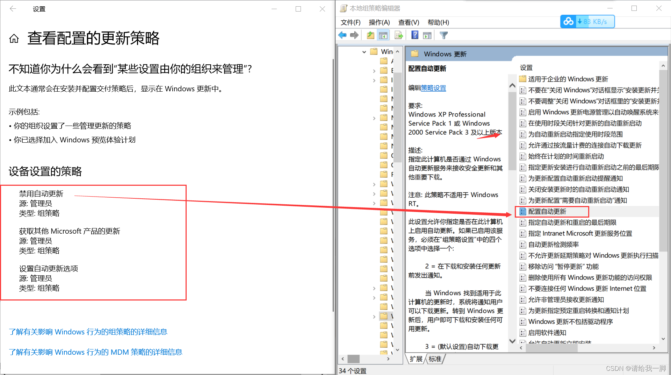Viewport: 671px width, 375px height.
Task: Click 设置自动更新选项 entry in Settings
Action: coord(49,269)
